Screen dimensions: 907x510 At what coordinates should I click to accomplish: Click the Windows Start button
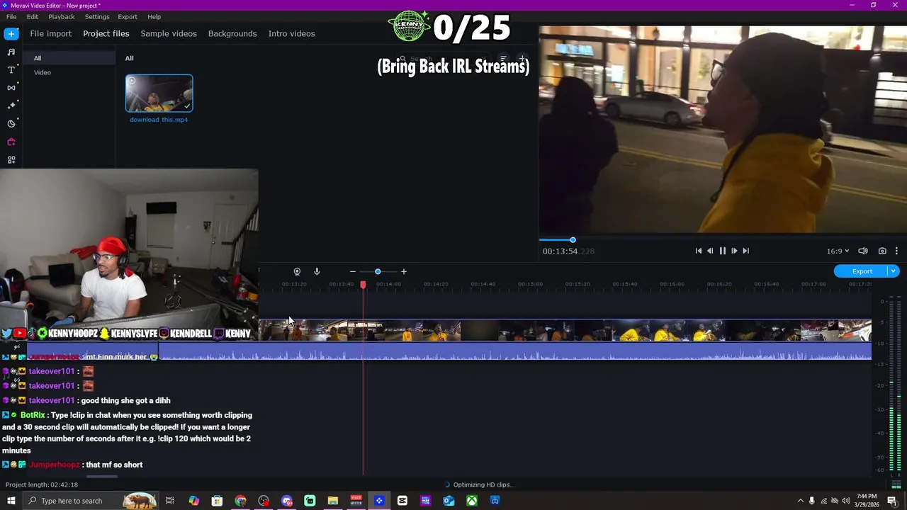(11, 501)
